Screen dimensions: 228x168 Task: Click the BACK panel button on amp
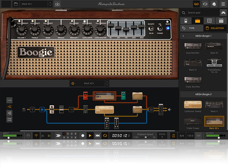coord(168,22)
